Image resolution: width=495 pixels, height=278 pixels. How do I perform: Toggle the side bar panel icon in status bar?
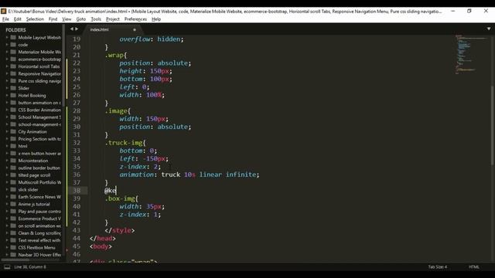(7, 267)
